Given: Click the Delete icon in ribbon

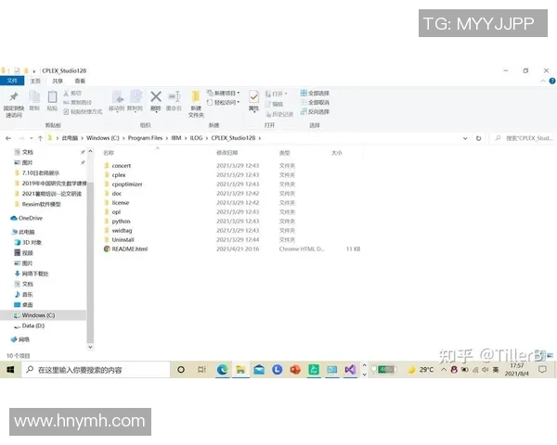Looking at the screenshot, I should [x=156, y=99].
